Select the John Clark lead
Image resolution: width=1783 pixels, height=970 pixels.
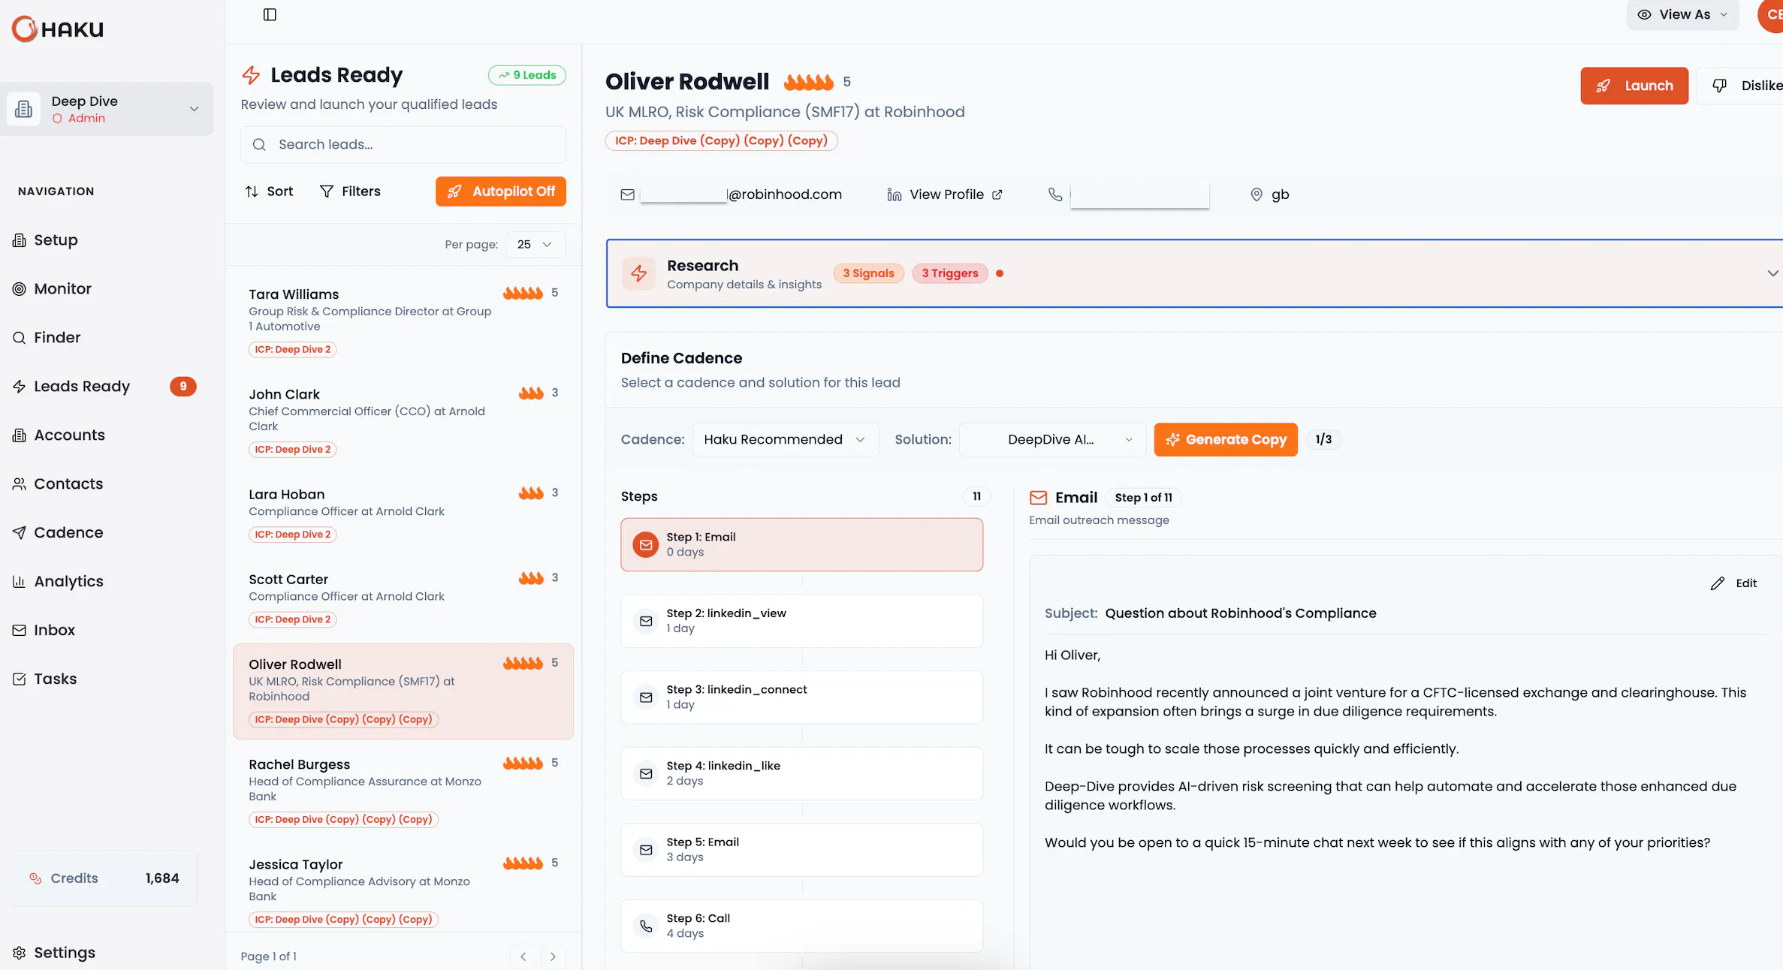(403, 420)
